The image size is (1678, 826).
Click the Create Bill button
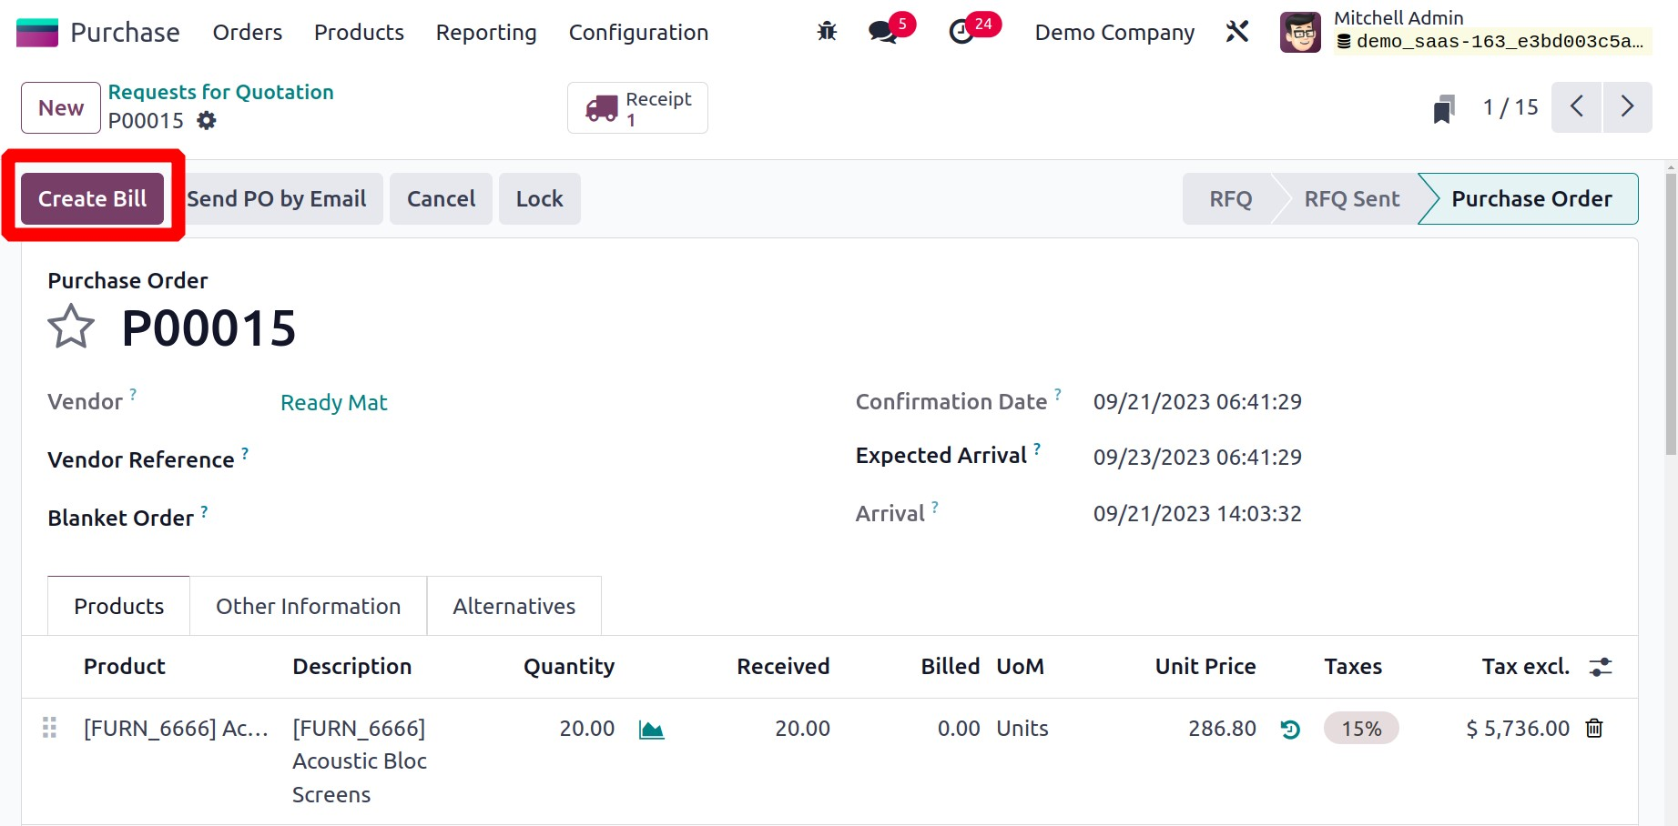point(92,199)
